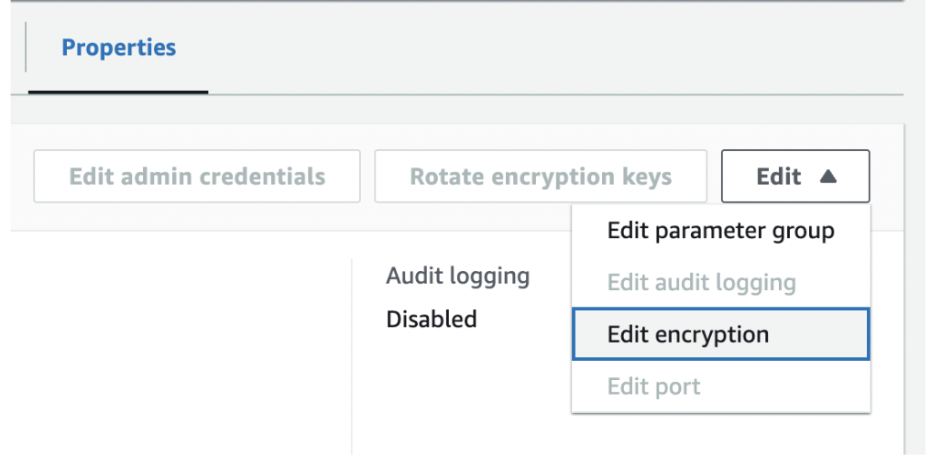Collapse the Edit menu using its triangle arrow

pos(827,177)
